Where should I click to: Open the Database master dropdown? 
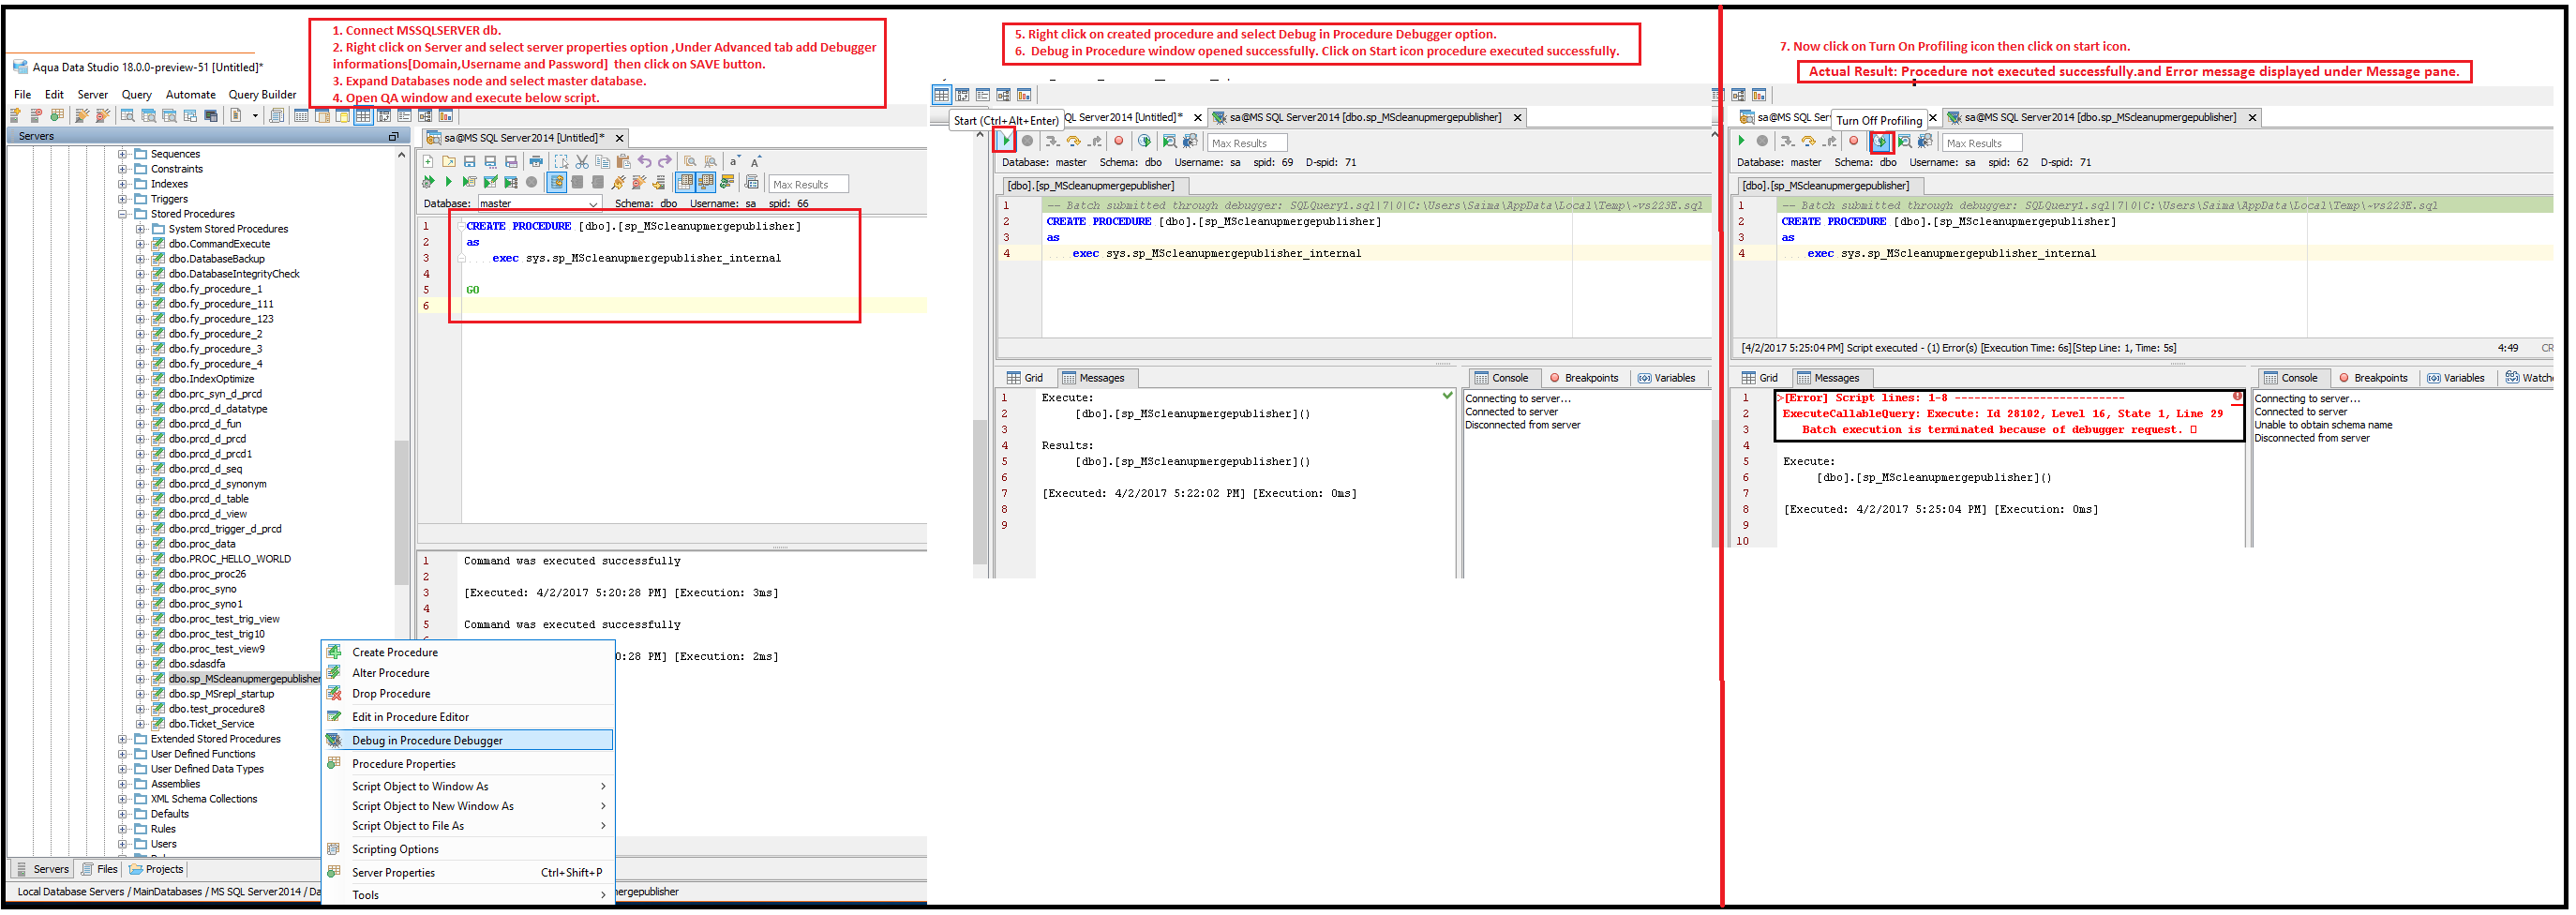(539, 203)
